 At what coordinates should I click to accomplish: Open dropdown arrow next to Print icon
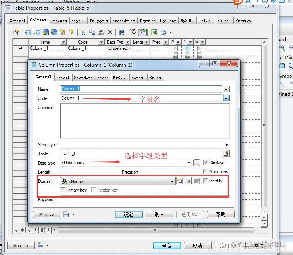point(170,32)
